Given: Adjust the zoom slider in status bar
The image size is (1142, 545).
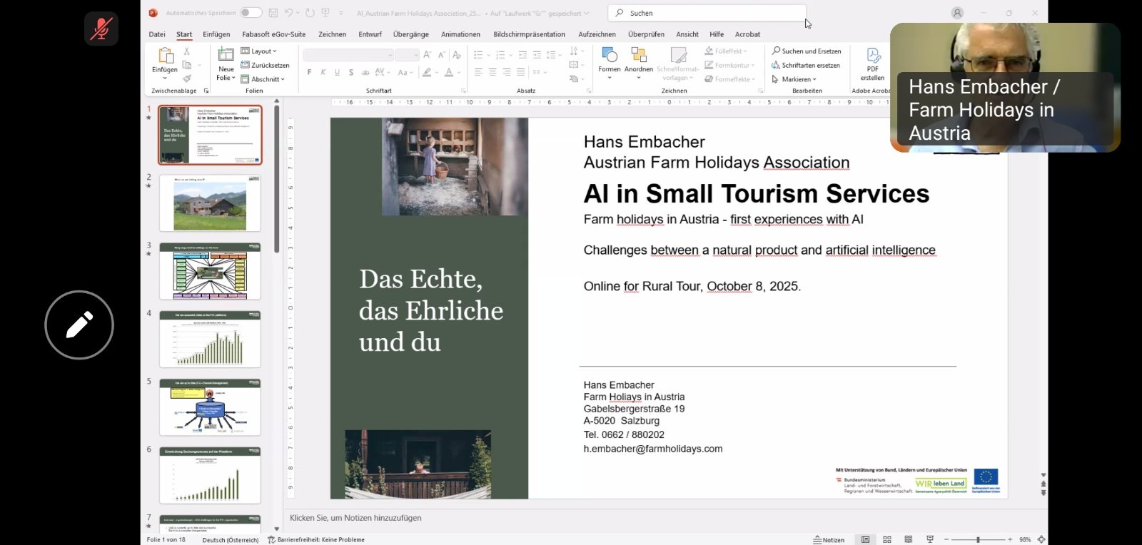Looking at the screenshot, I should 978,540.
